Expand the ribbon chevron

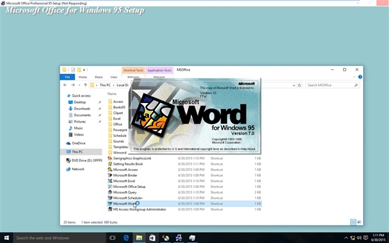click(354, 77)
